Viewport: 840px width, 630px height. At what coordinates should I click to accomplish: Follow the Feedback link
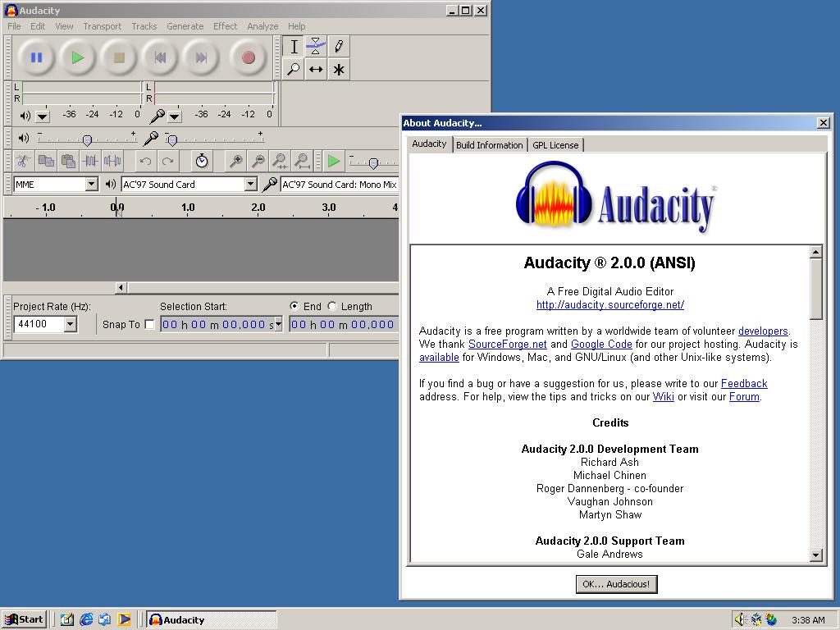[x=744, y=384]
